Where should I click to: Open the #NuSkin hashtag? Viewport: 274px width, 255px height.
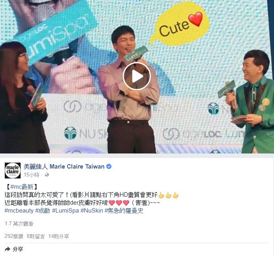tap(92, 211)
